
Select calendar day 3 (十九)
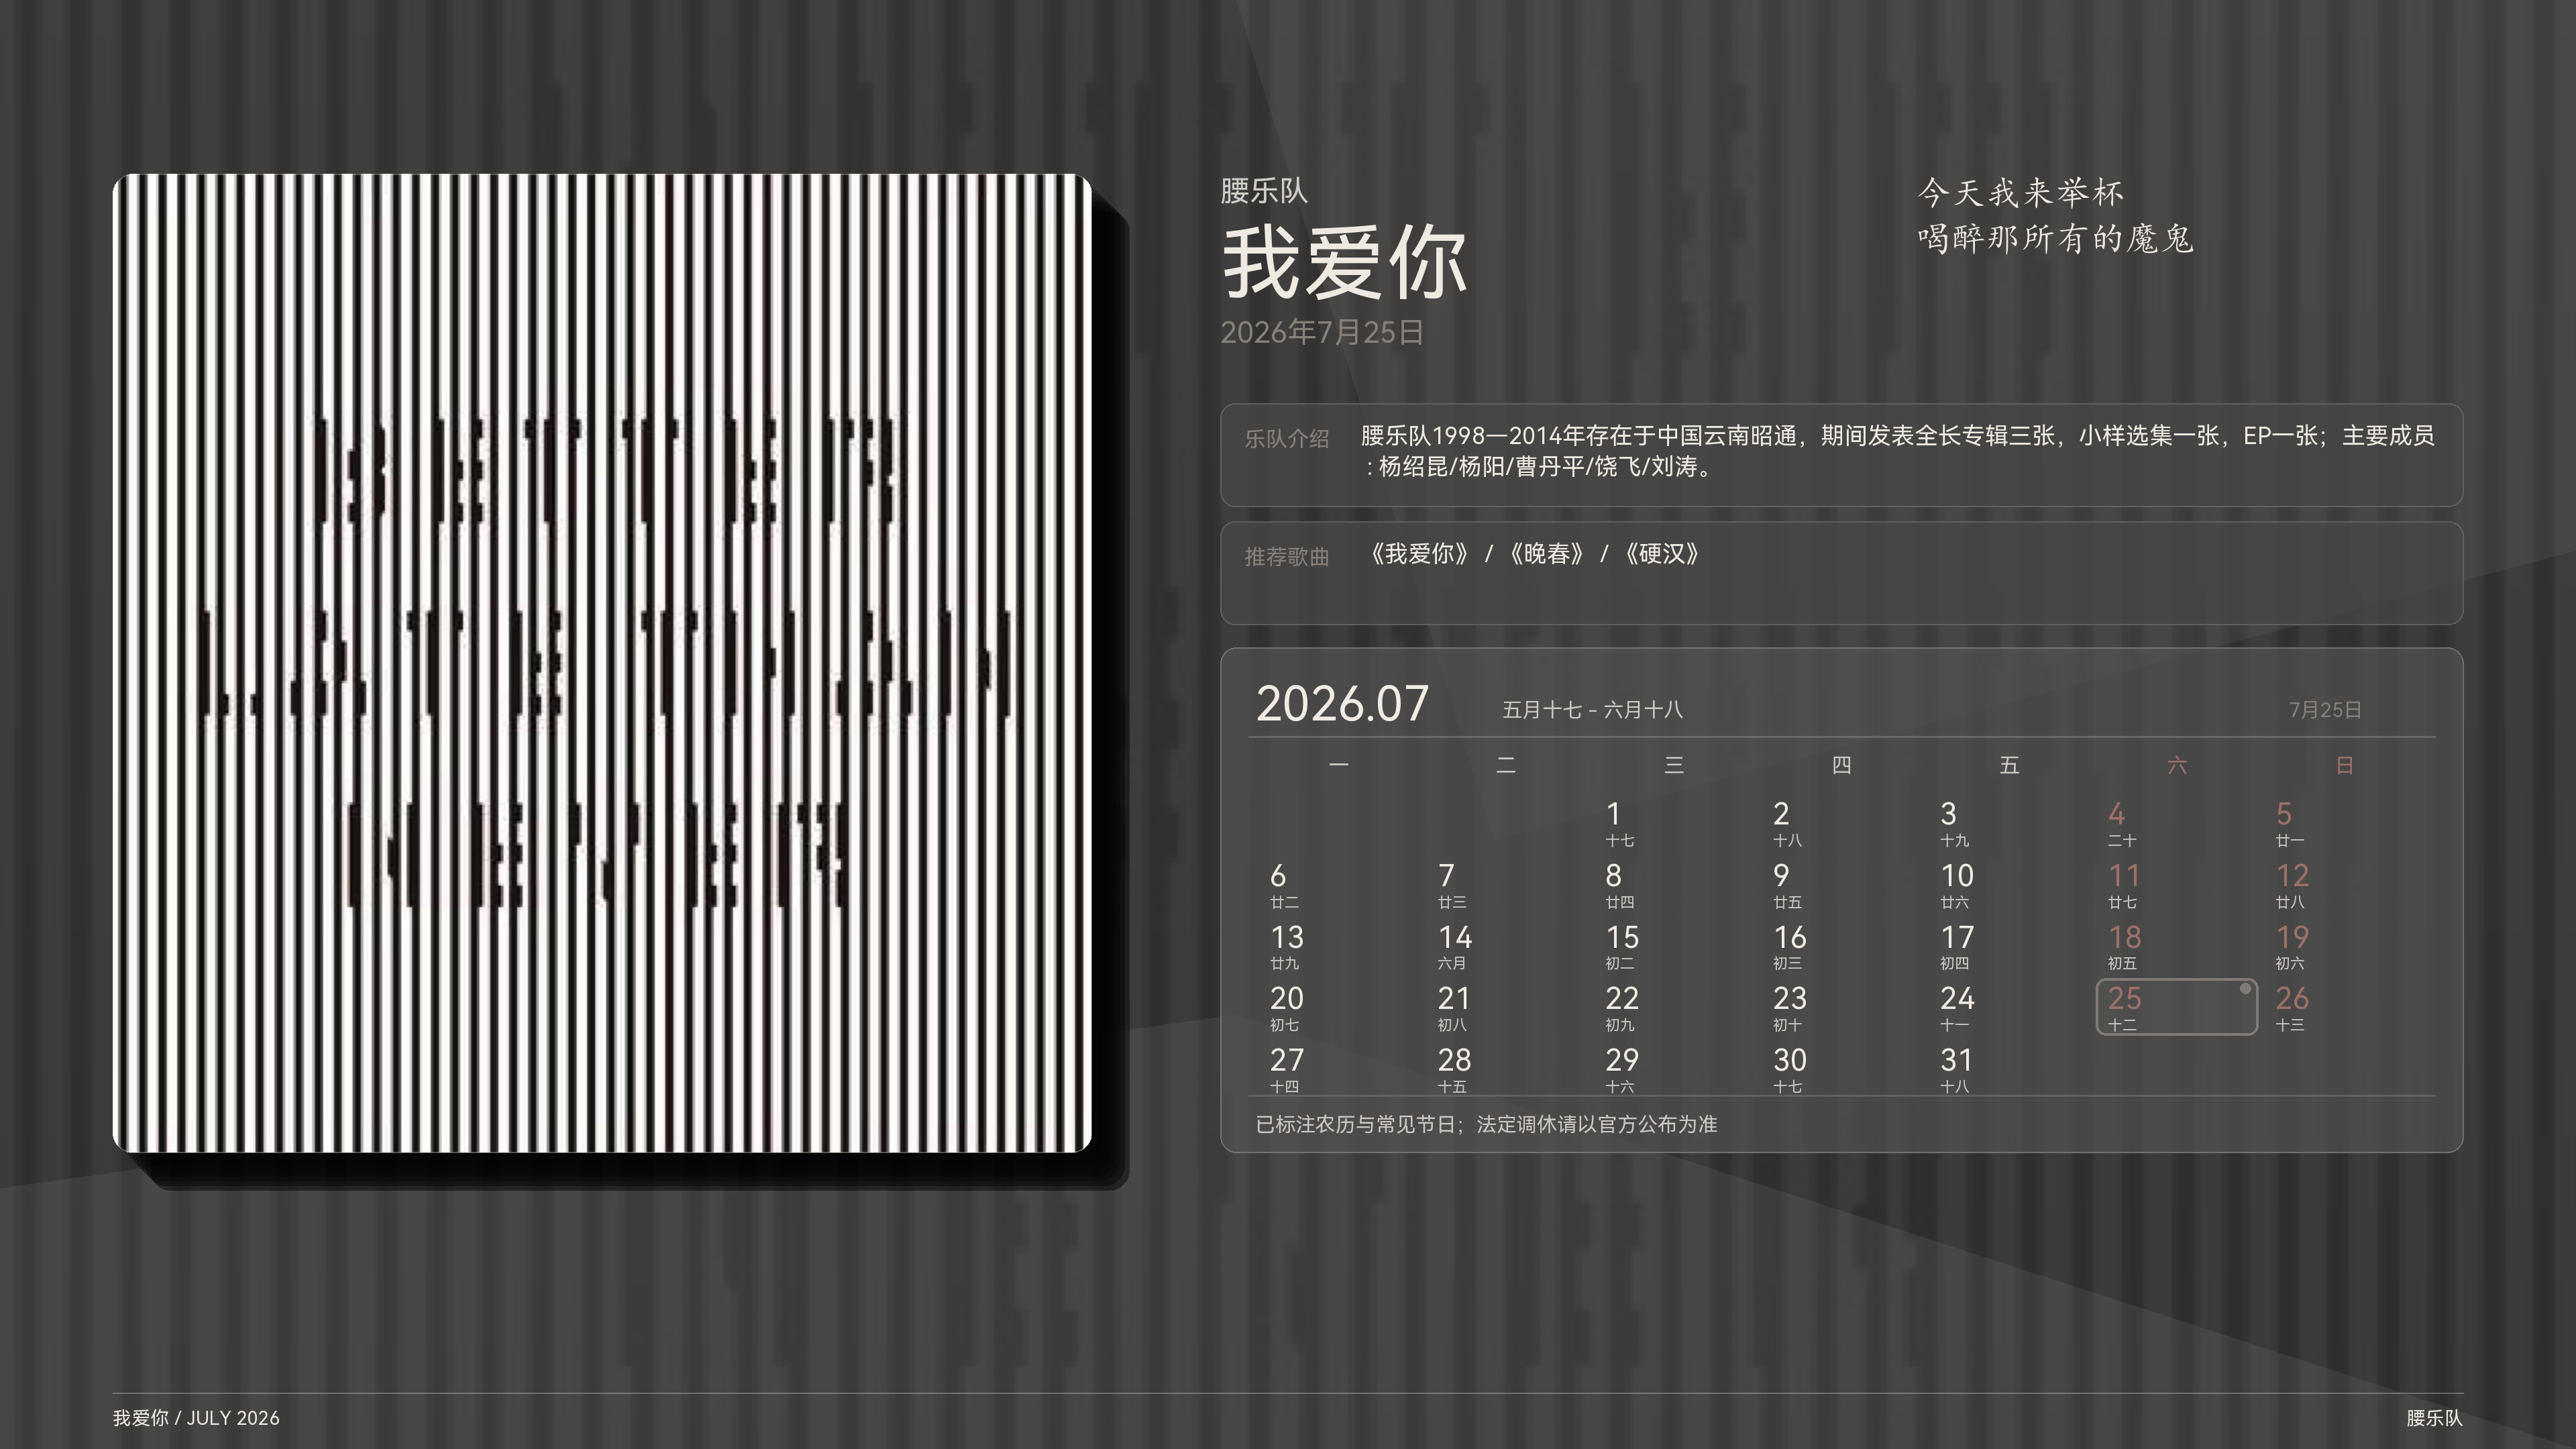coord(1955,823)
